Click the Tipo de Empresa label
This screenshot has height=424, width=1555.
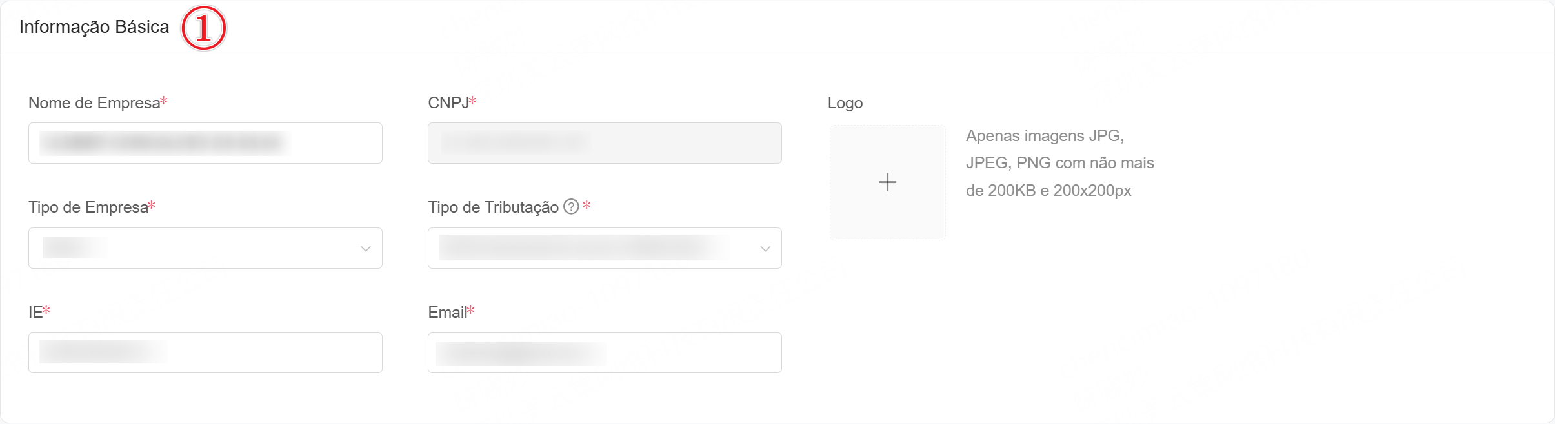(88, 207)
